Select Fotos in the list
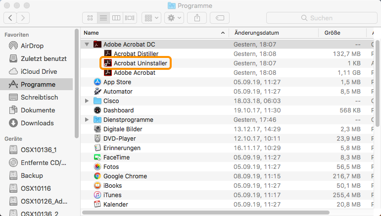This screenshot has width=381, height=216. [111, 167]
